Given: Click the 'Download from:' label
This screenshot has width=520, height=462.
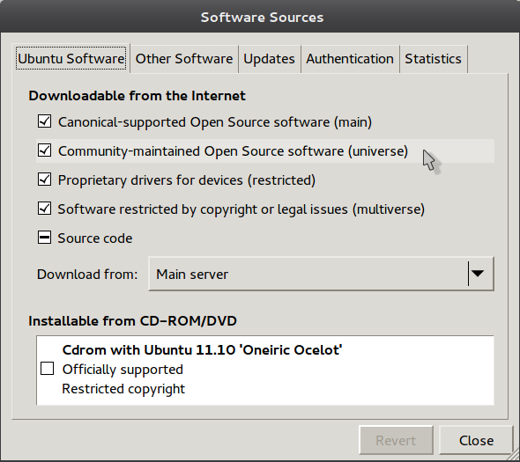Looking at the screenshot, I should tap(87, 275).
